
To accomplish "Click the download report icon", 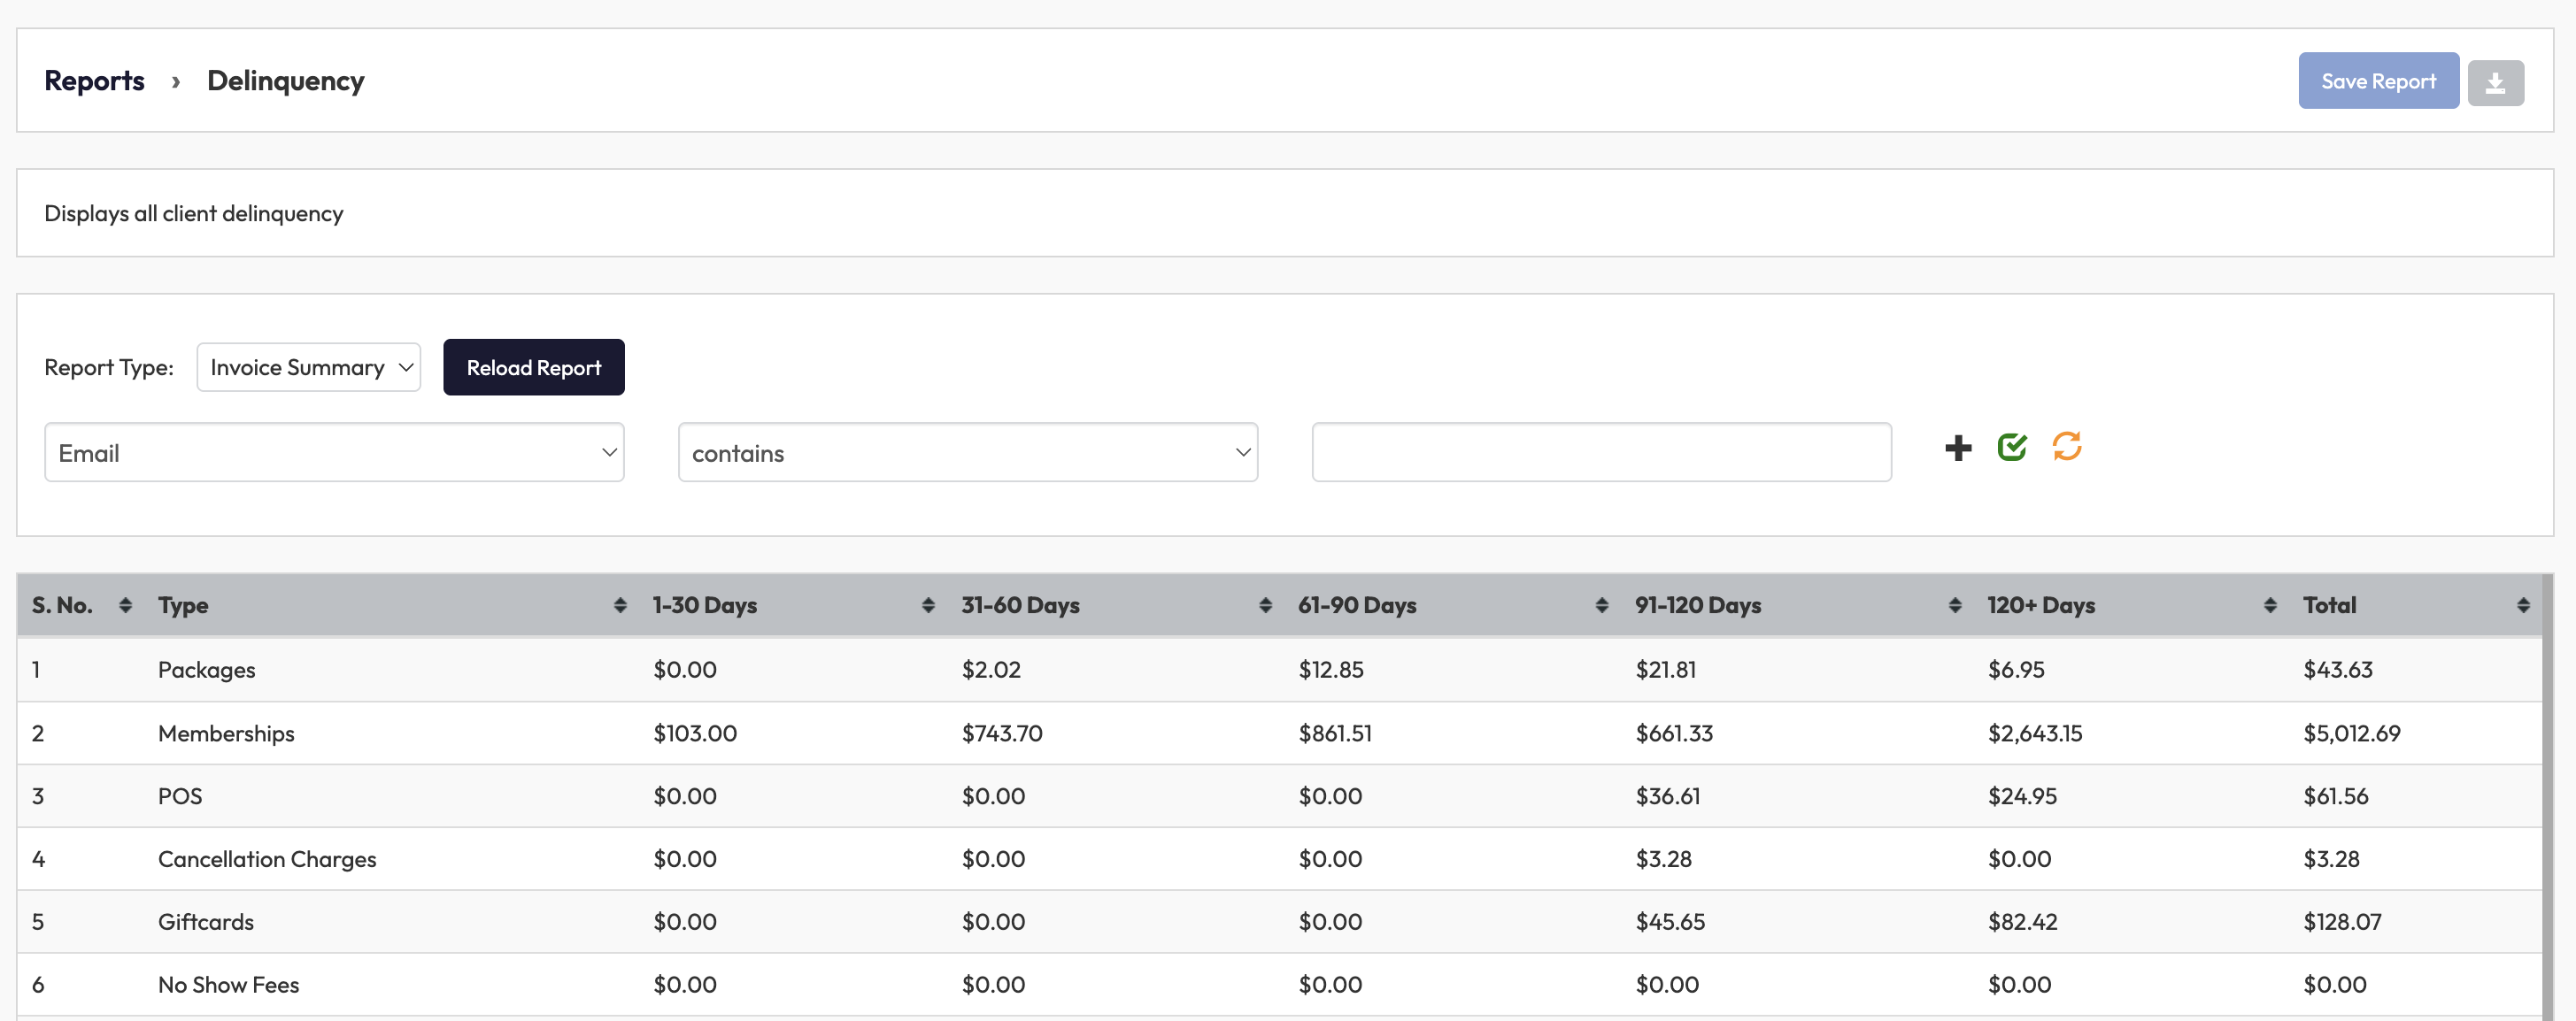I will click(2495, 82).
